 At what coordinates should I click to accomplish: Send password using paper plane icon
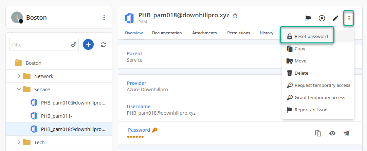click(346, 133)
